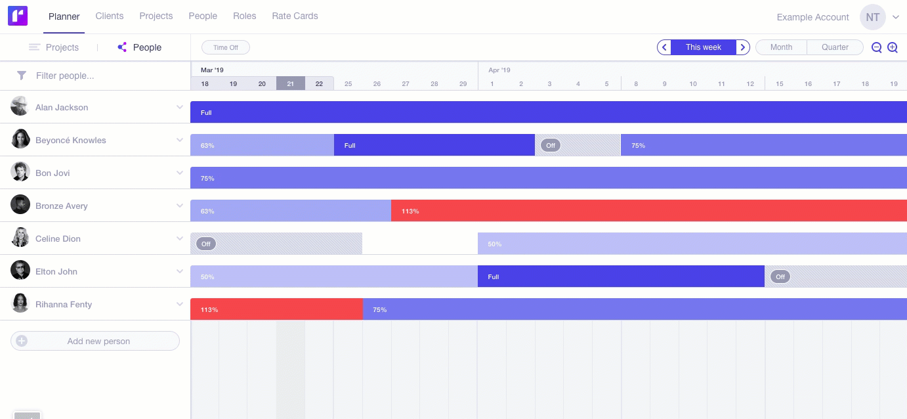Switch timeline to Month view
This screenshot has width=907, height=419.
[x=781, y=47]
